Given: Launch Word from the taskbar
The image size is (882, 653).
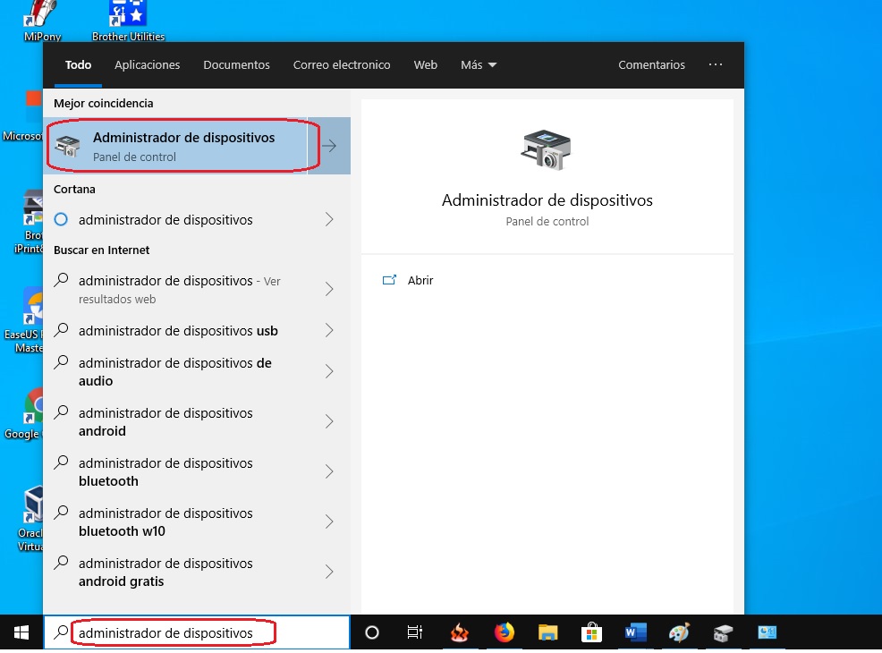Looking at the screenshot, I should (636, 632).
